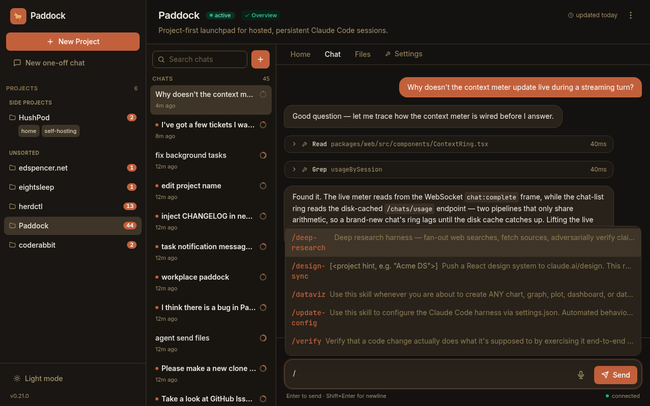650x406 pixels.
Task: Select the /deep-research slash command
Action: [463, 243]
